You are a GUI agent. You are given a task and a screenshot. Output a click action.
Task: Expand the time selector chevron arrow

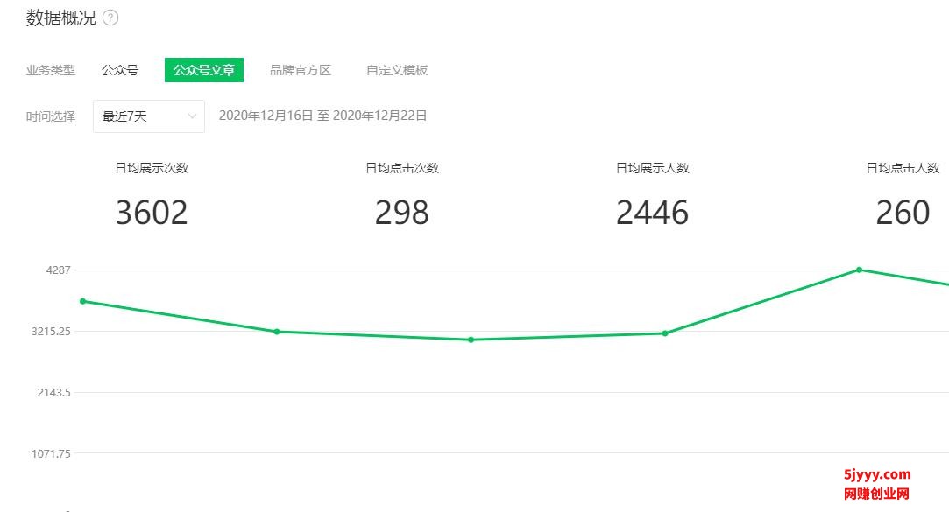(x=192, y=116)
